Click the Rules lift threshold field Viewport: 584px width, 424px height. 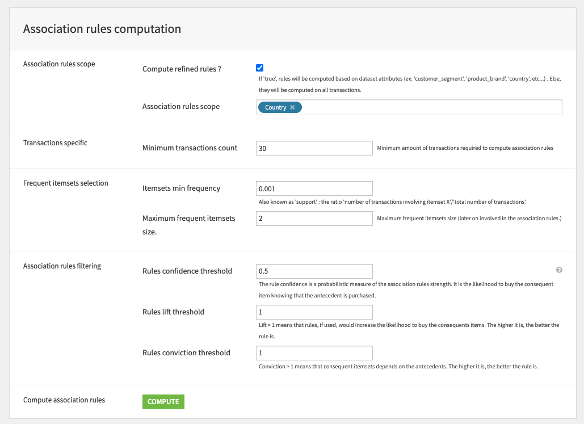[314, 312]
